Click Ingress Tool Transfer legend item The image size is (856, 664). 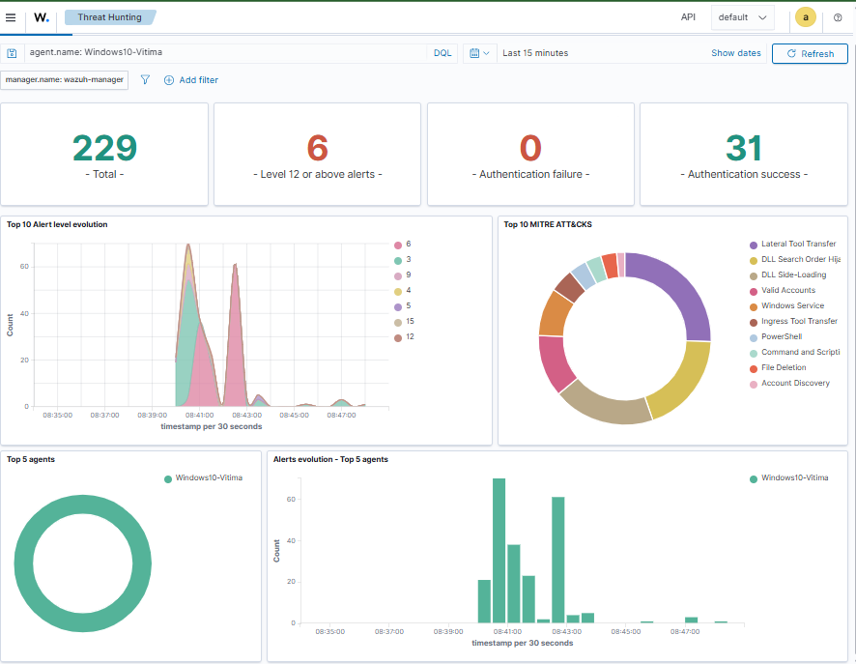tap(794, 321)
